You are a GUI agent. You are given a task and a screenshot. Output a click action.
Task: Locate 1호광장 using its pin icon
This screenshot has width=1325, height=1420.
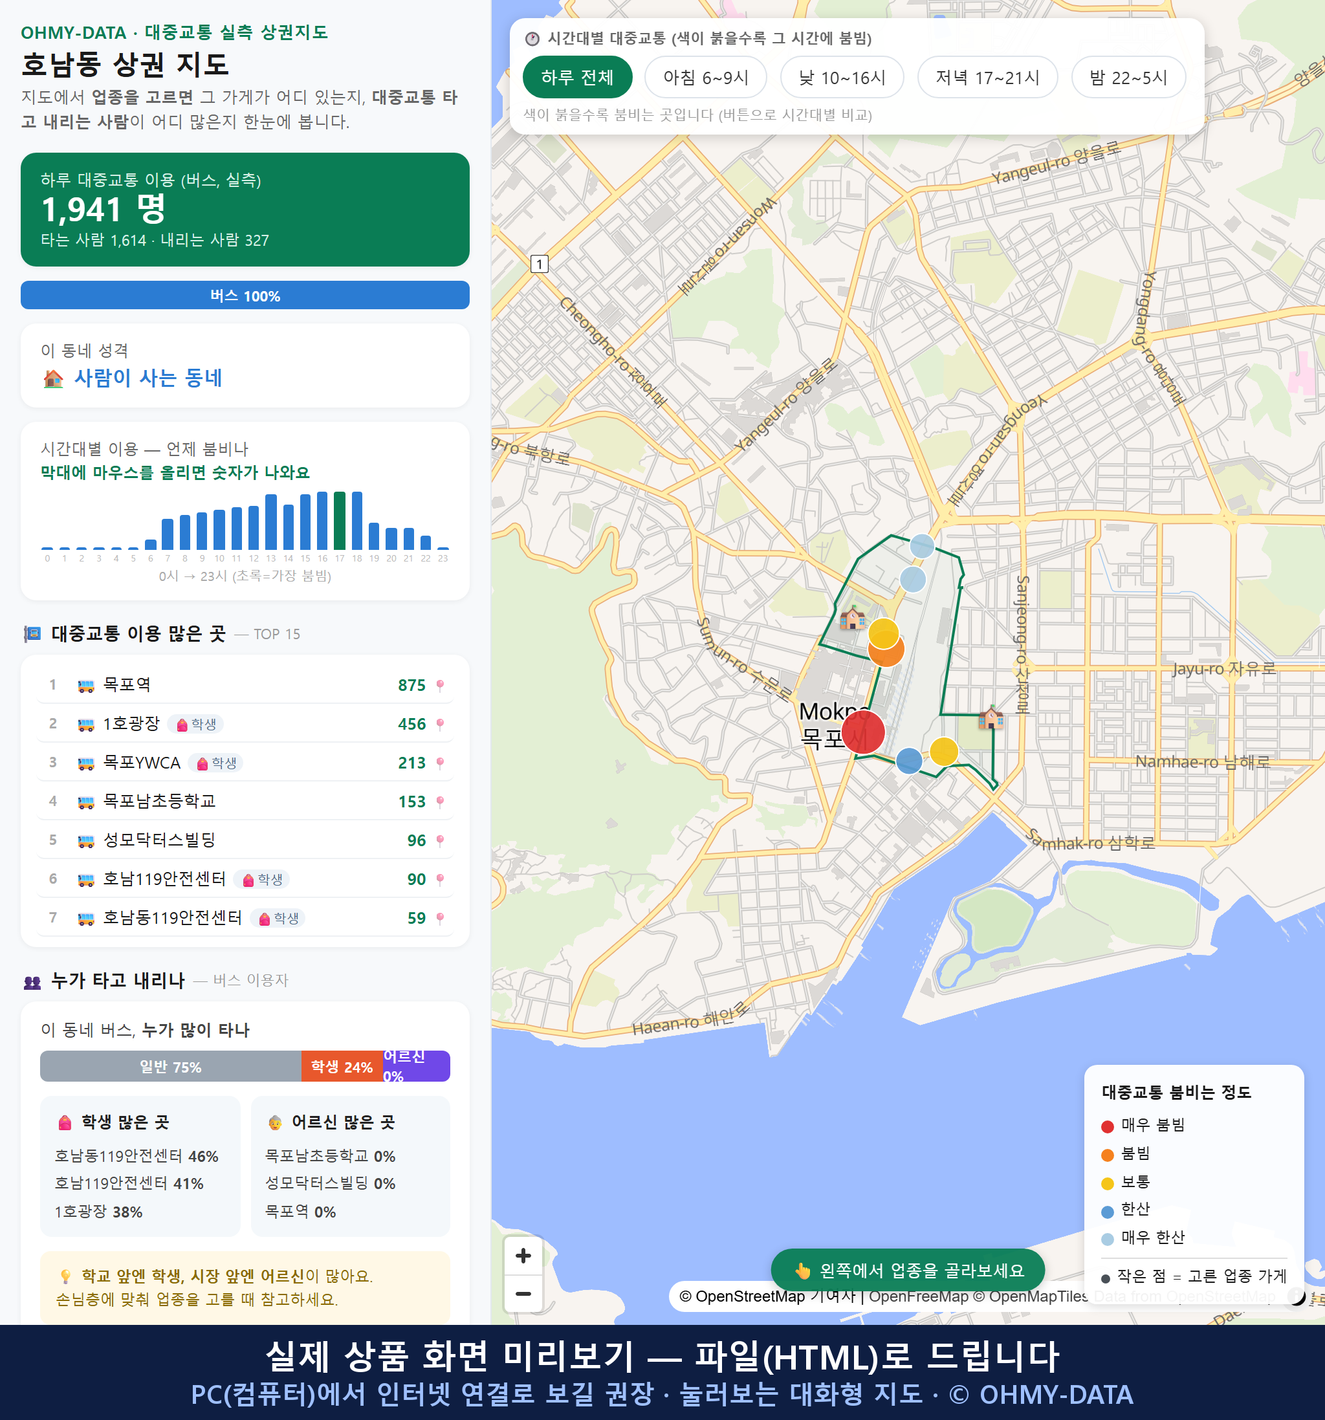click(440, 725)
